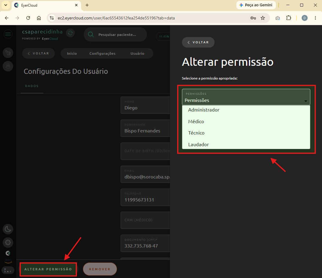
Task: Click the Alterar Permissão button
Action: [x=48, y=269]
